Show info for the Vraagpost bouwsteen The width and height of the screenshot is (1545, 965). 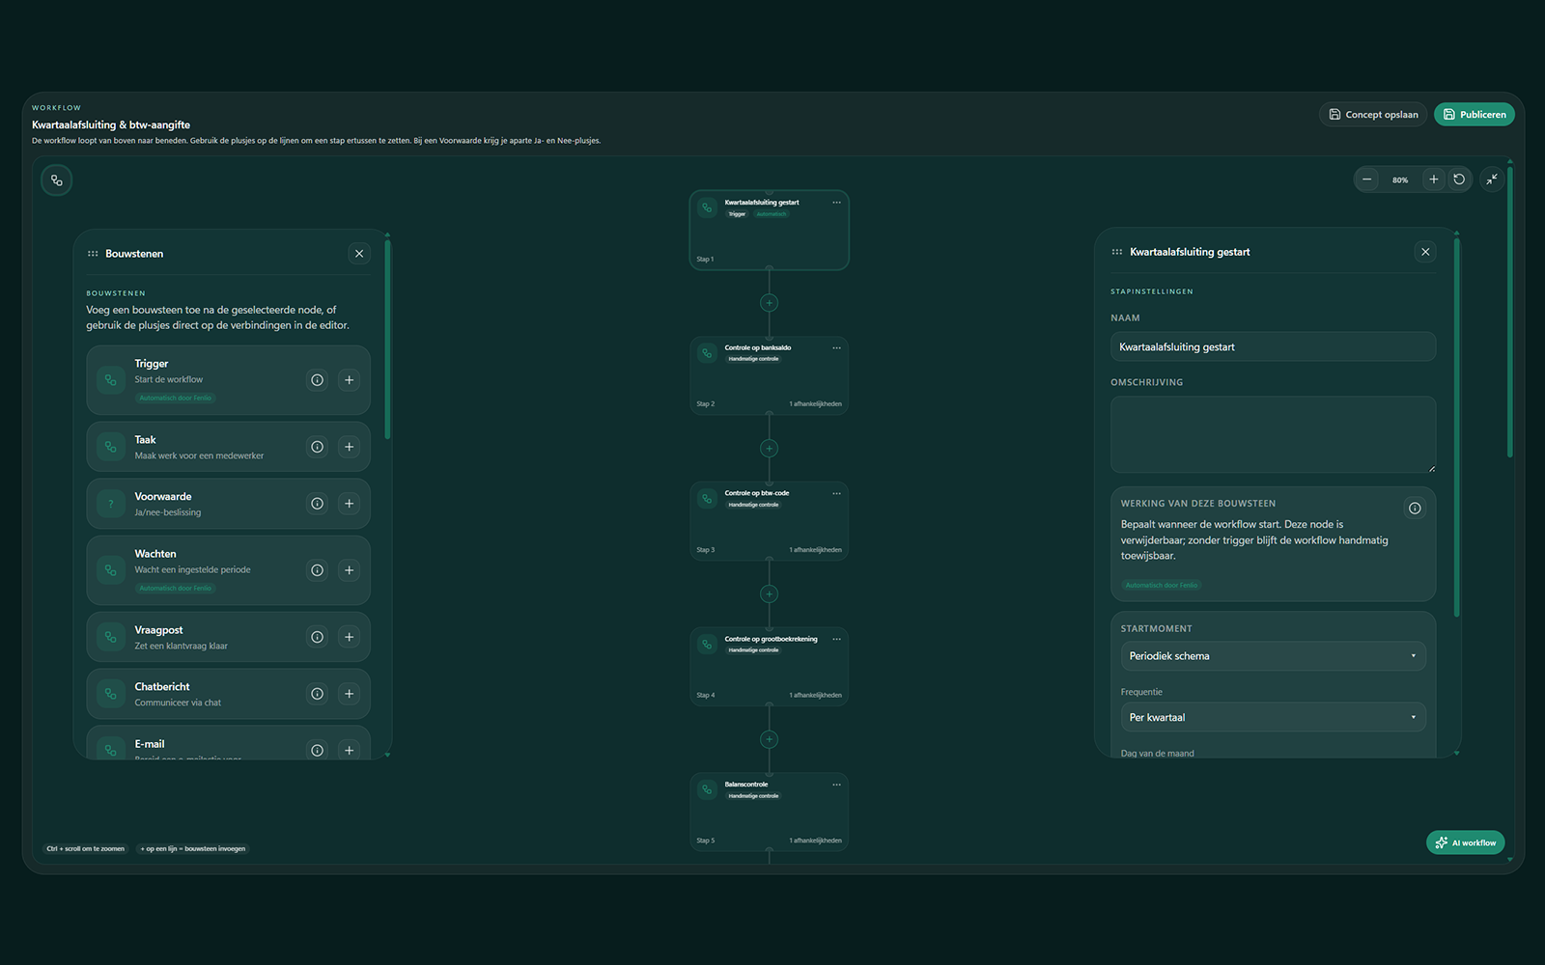pos(317,637)
